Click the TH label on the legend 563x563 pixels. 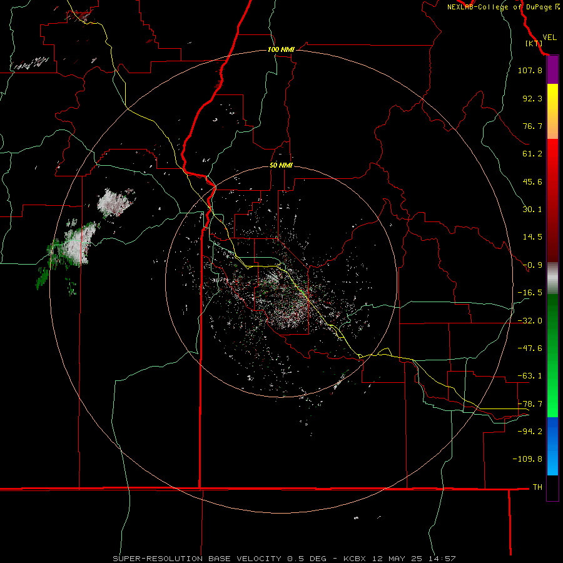pos(537,487)
